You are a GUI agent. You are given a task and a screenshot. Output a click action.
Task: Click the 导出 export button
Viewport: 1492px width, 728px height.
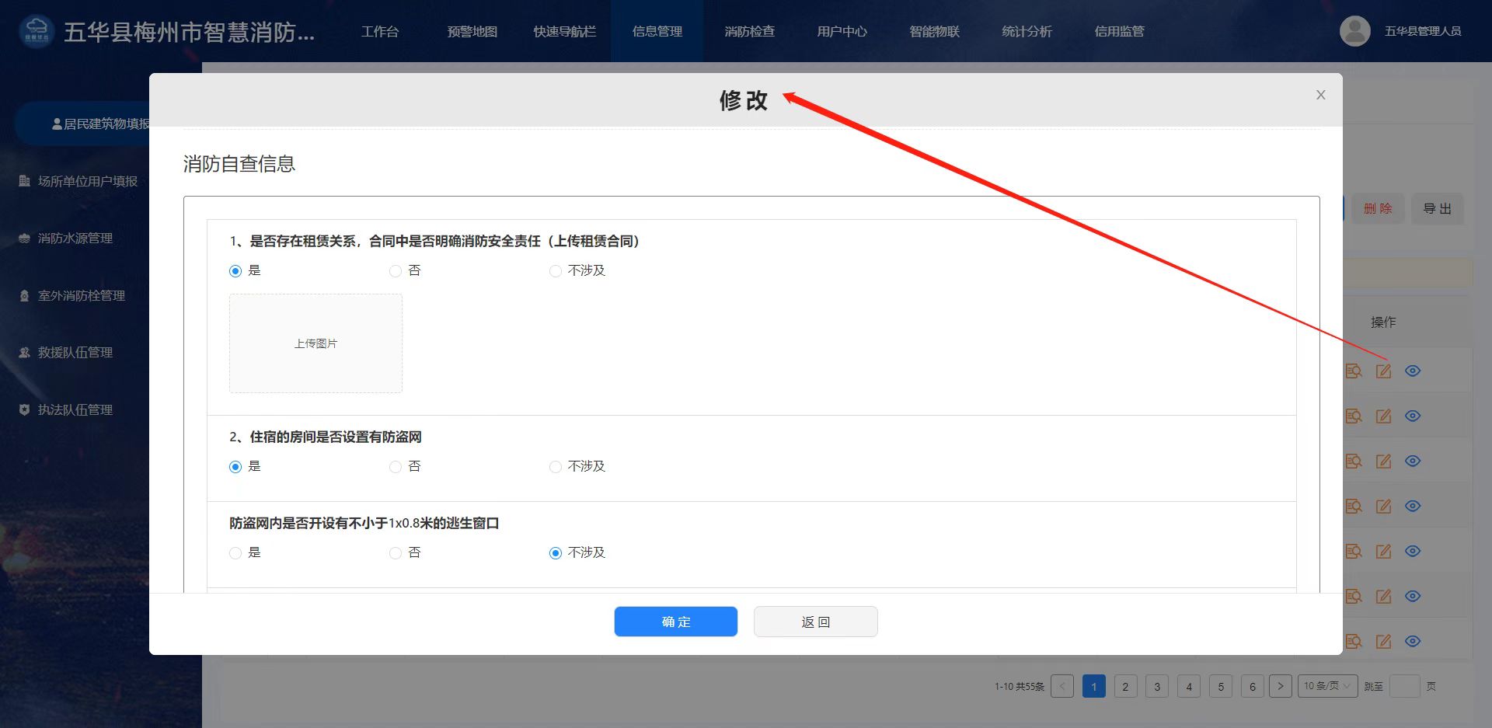pyautogui.click(x=1438, y=208)
